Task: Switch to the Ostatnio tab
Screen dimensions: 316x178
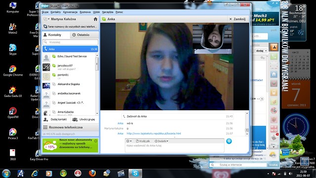Action: pyautogui.click(x=83, y=35)
